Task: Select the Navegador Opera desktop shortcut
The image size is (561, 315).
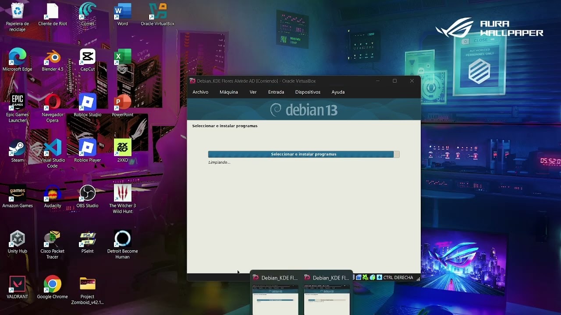Action: pos(53,108)
